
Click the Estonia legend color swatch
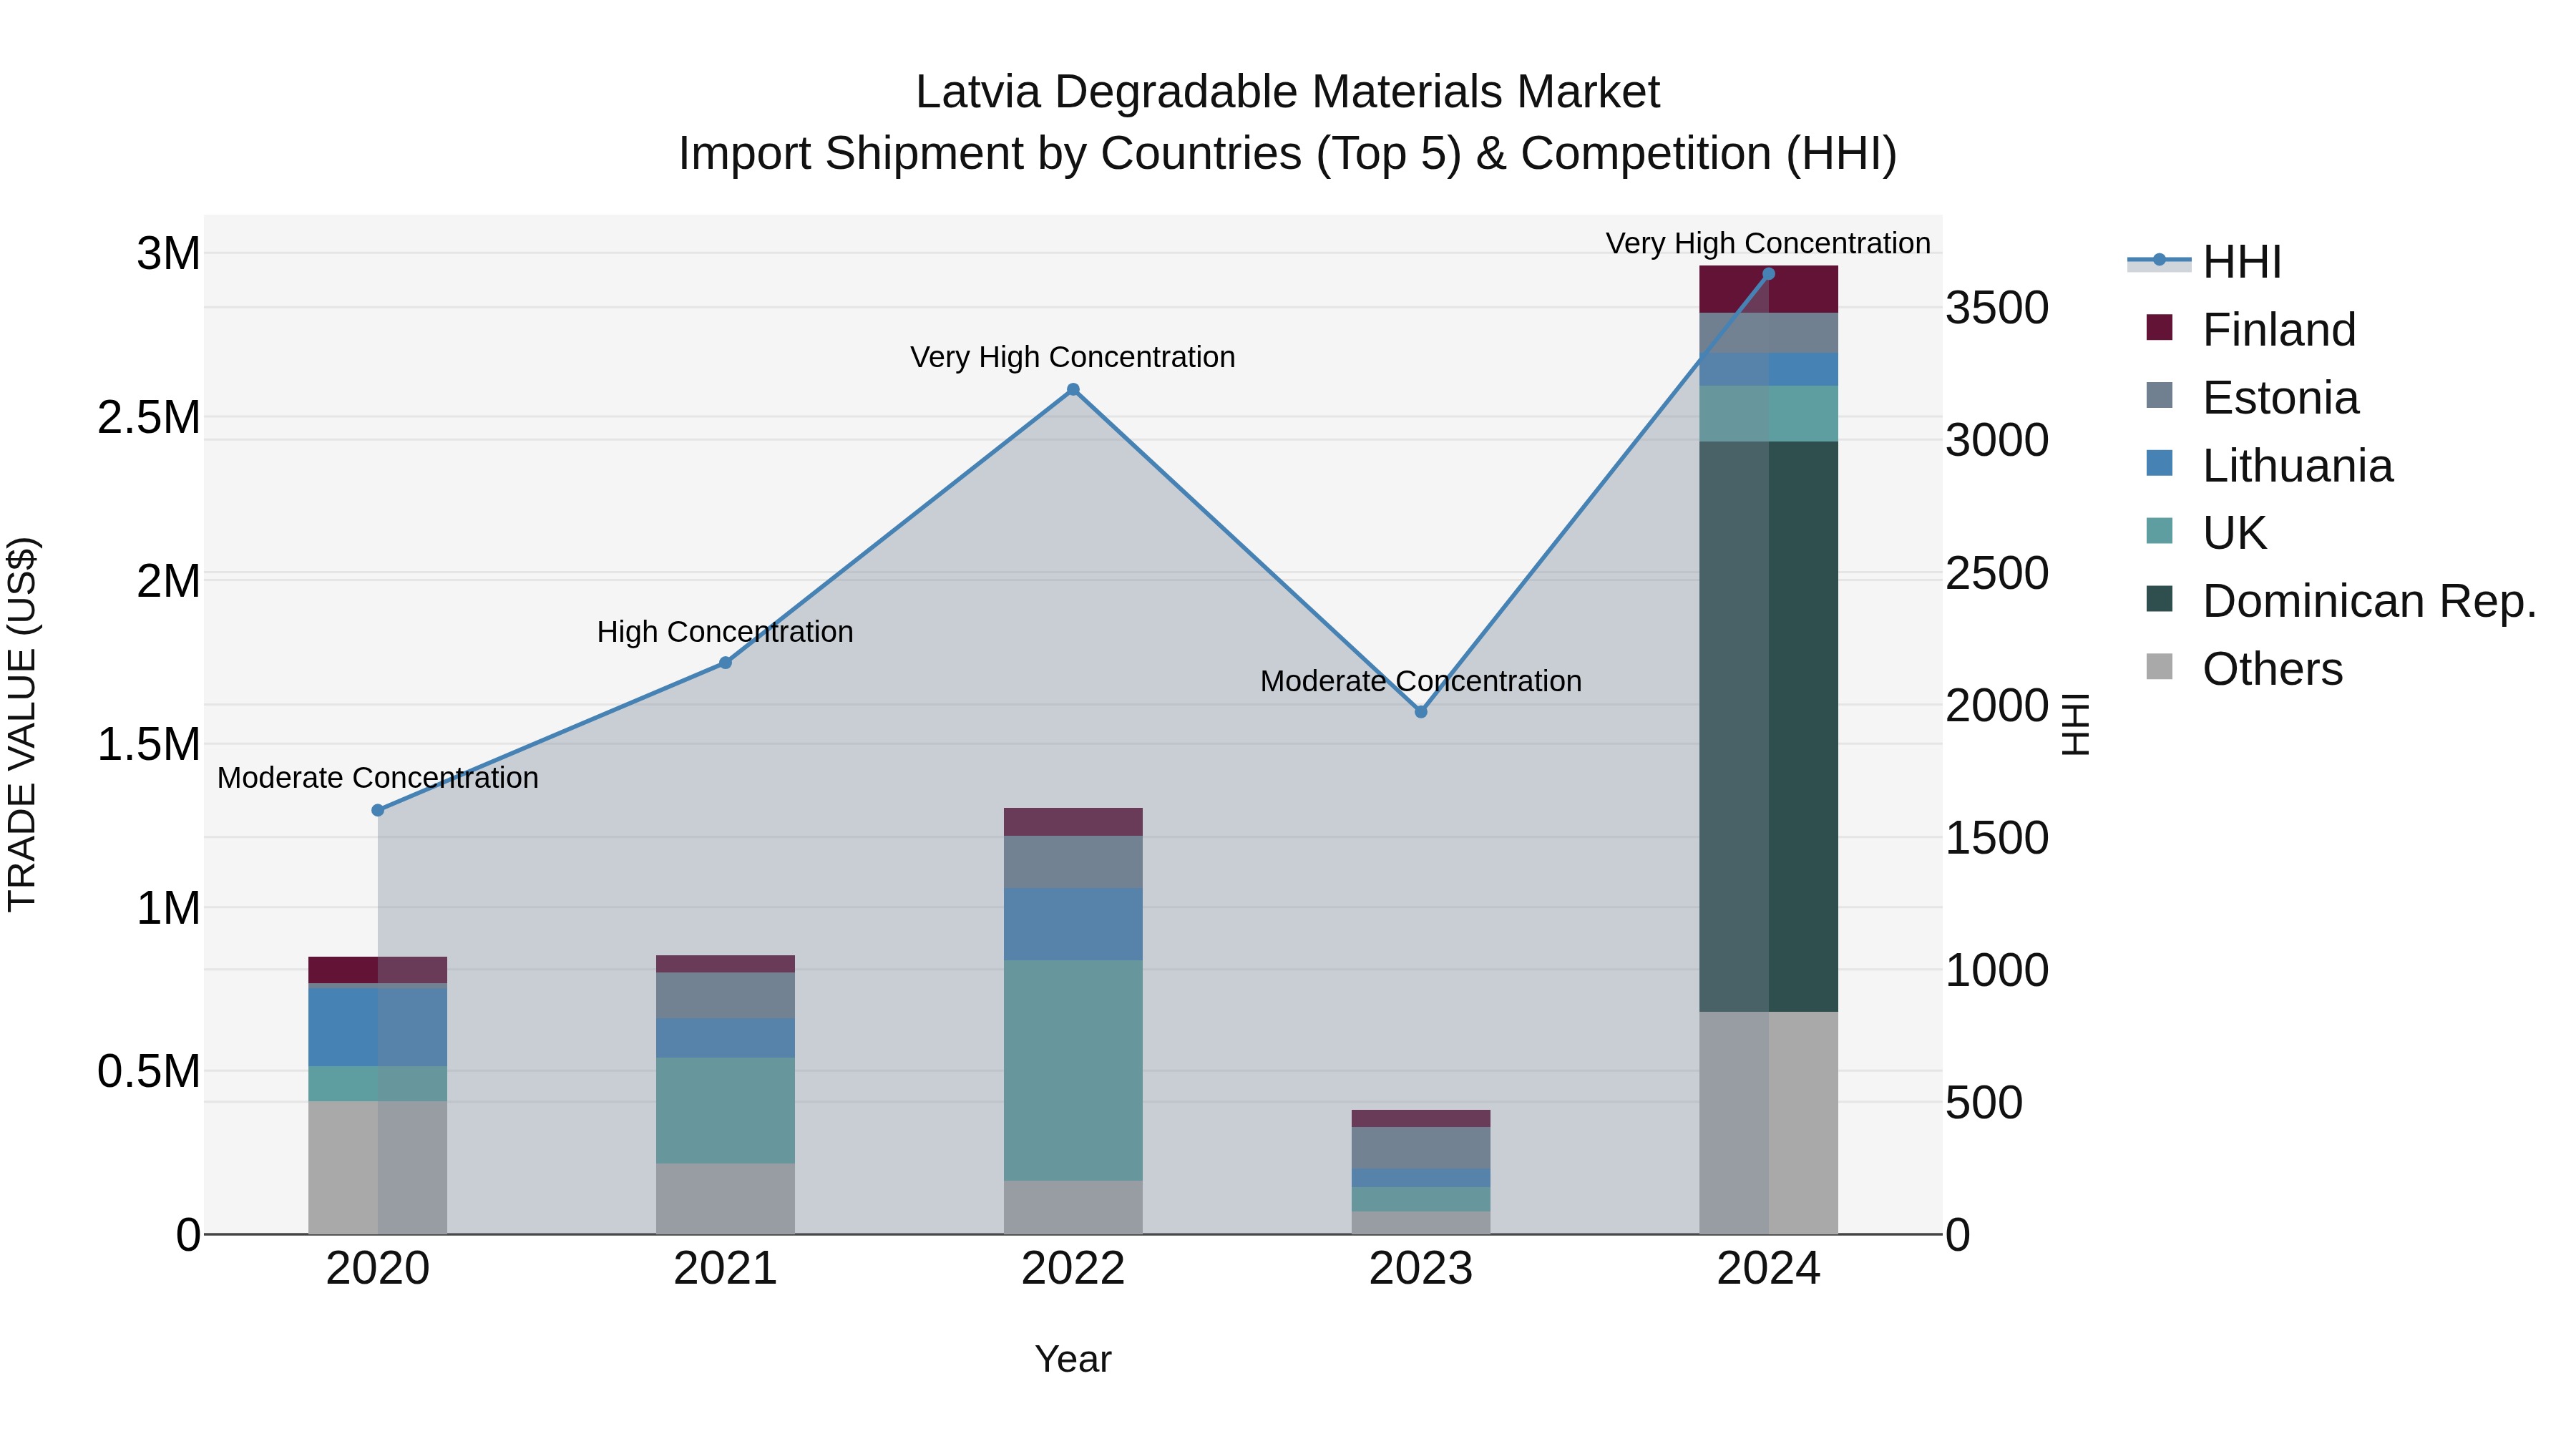click(2159, 395)
